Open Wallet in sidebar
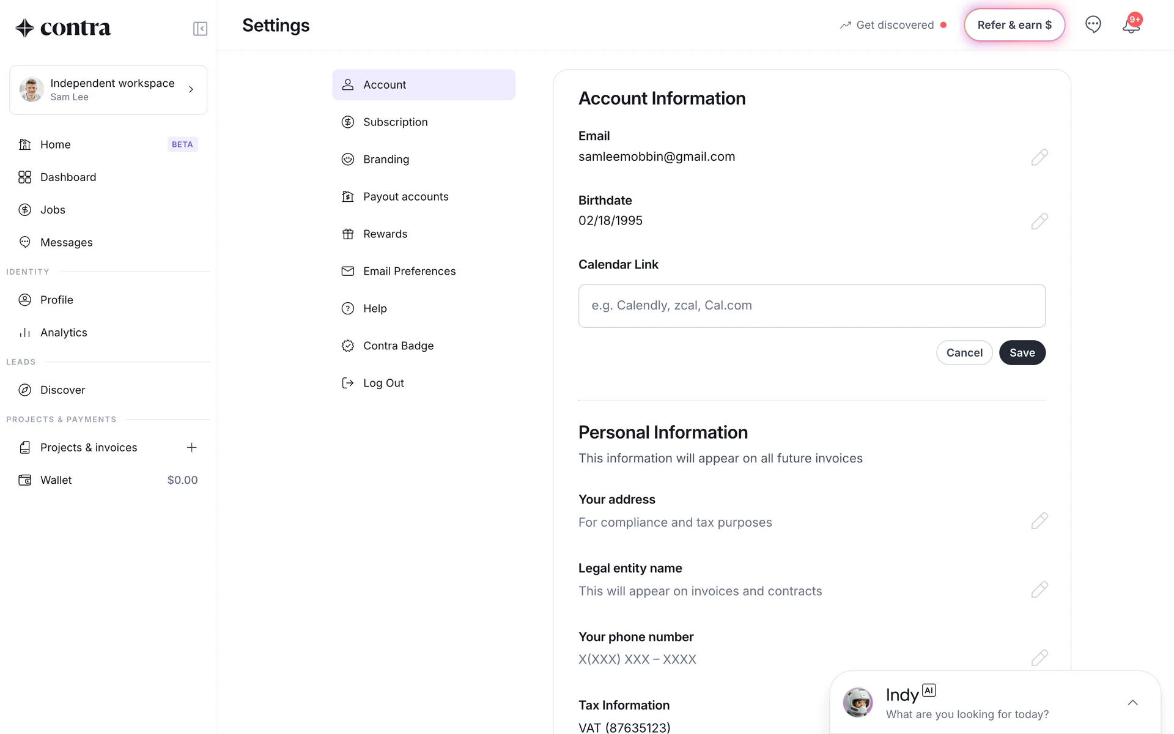 [x=56, y=481]
